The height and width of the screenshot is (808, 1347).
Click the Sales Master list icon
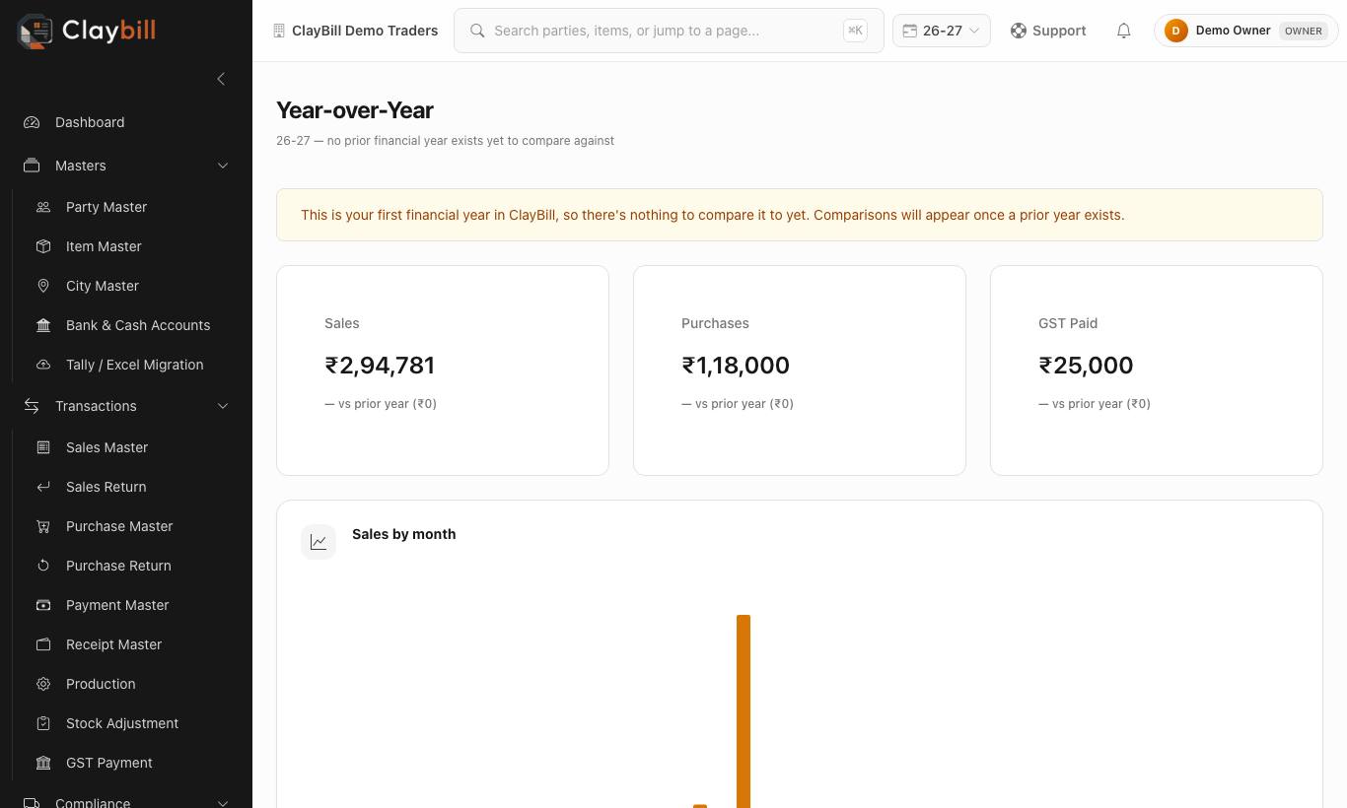click(x=43, y=447)
